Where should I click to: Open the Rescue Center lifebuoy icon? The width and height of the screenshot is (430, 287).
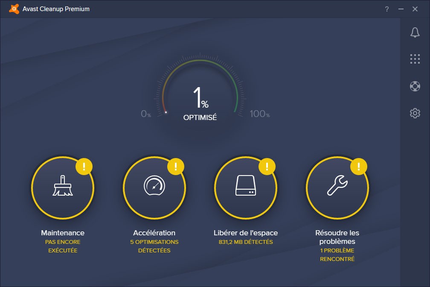tap(415, 86)
